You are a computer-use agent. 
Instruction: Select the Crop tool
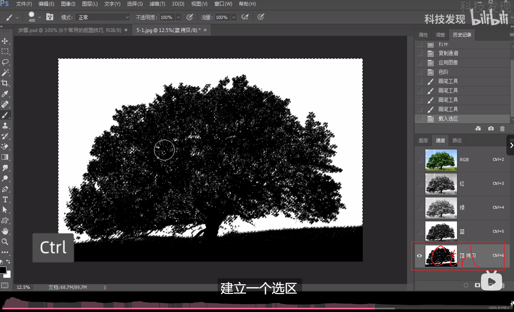point(5,83)
